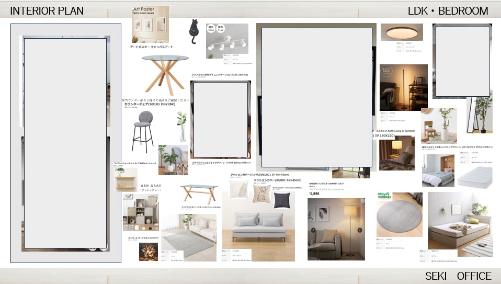
Task: Click the パキラ セラミックポット fake green caption
Action: (x=221, y=163)
